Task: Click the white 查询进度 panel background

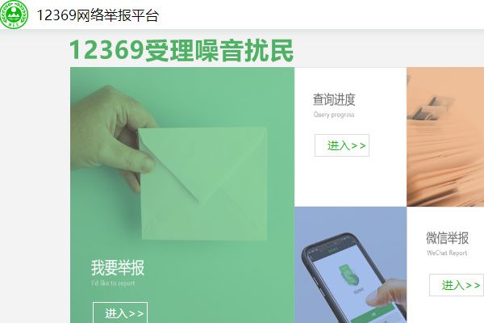Action: pyautogui.click(x=351, y=179)
